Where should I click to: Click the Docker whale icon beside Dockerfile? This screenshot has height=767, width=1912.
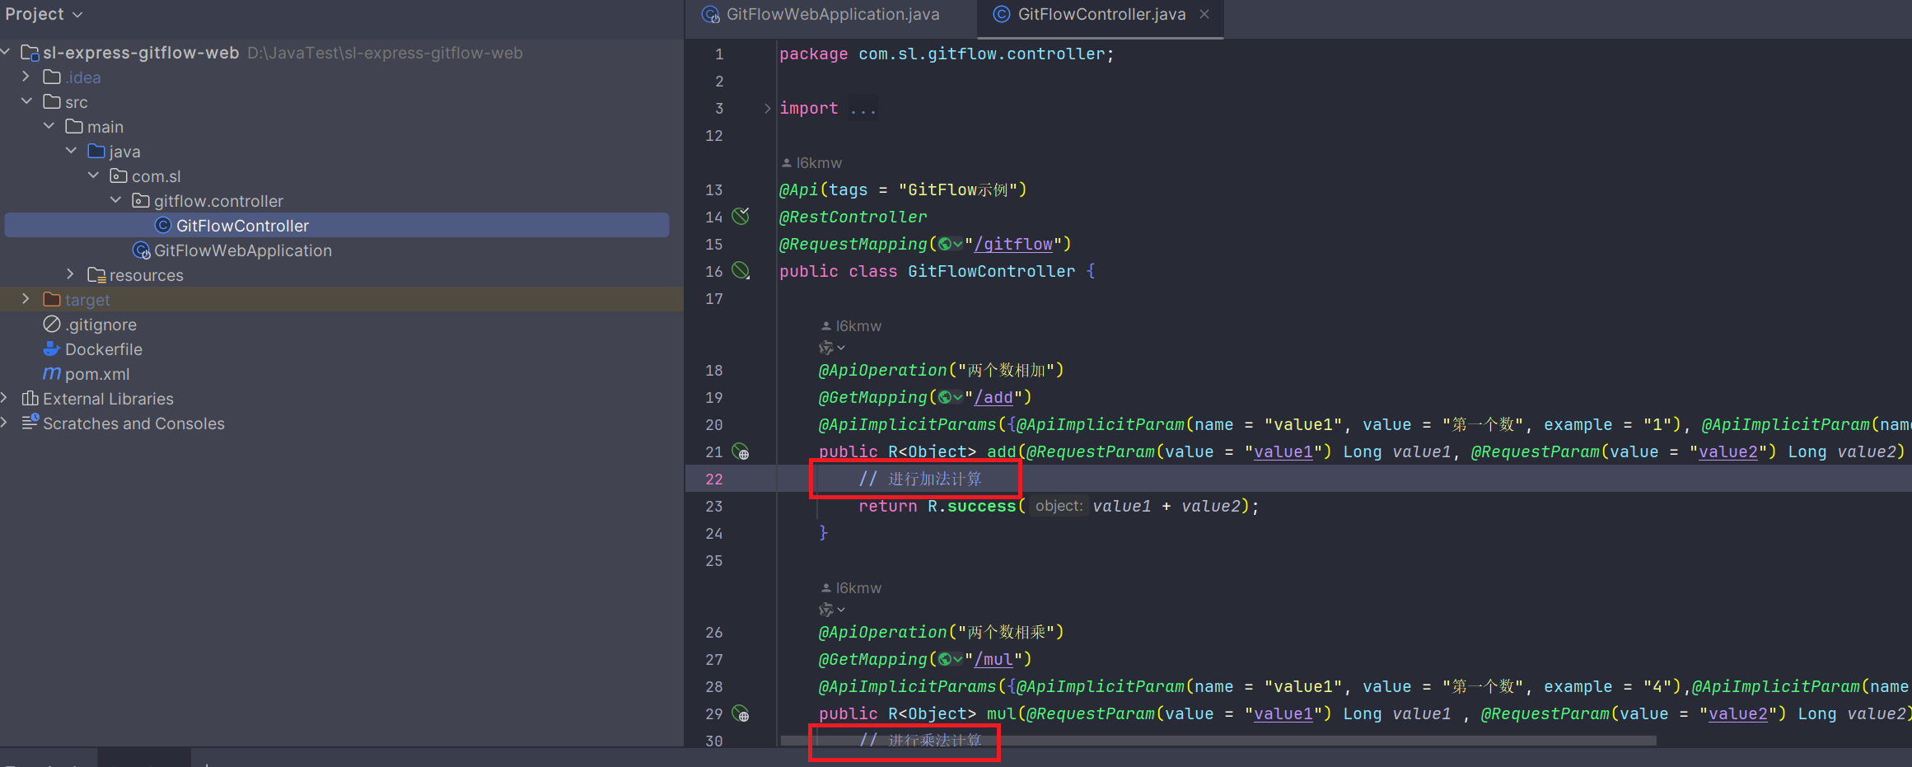(x=52, y=348)
